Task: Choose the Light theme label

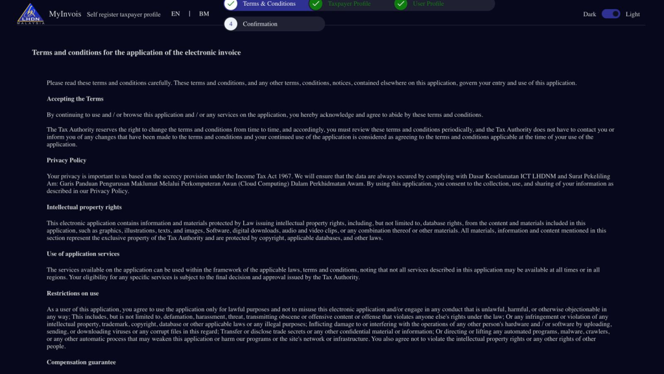Action: [633, 14]
